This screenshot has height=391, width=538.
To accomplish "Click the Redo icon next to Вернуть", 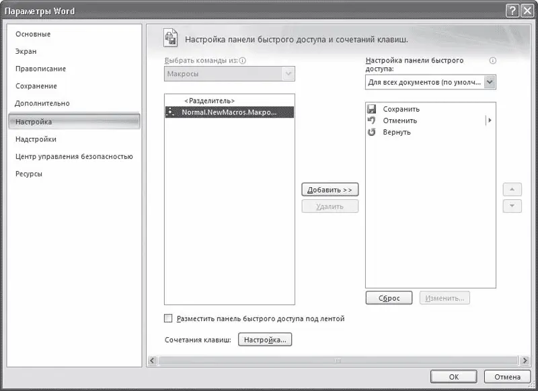I will [x=372, y=132].
